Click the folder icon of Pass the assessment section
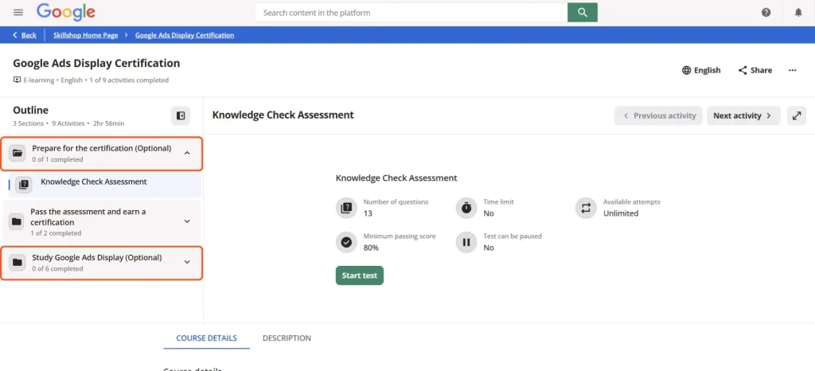The height and width of the screenshot is (371, 815). tap(17, 222)
